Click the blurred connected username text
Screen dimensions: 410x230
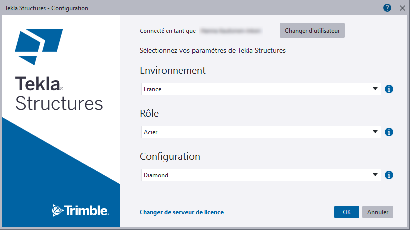pos(231,31)
